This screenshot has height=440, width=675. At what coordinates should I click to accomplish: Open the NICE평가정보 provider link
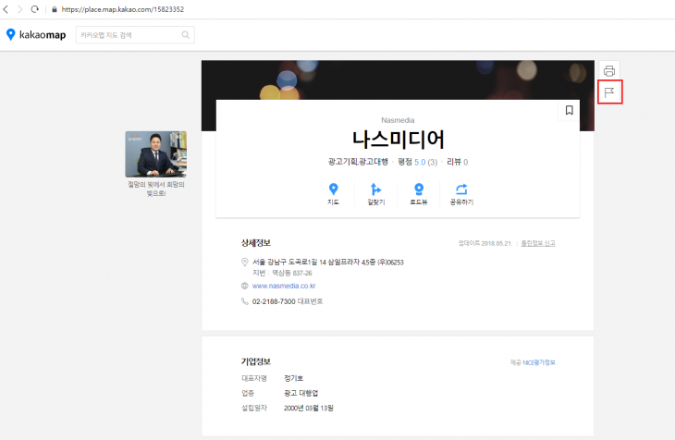pyautogui.click(x=533, y=361)
